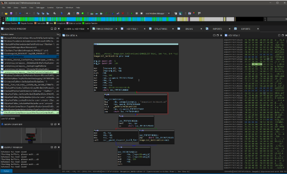Click the Lumina function legend swatch
The image size is (287, 174).
83,23
